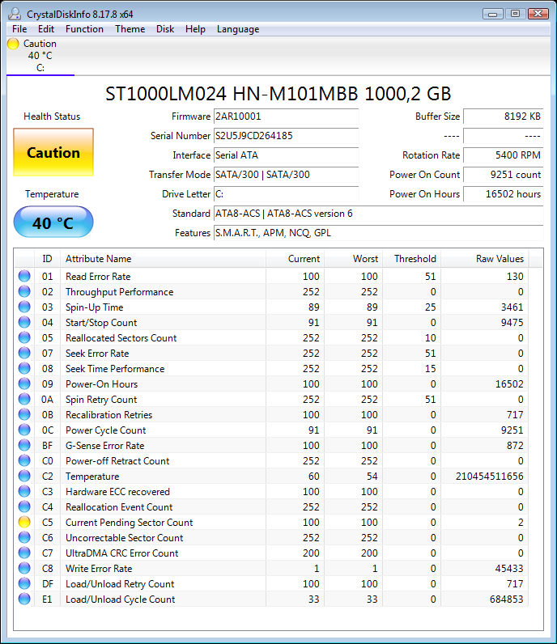The image size is (557, 644).
Task: Open the File menu
Action: point(19,29)
